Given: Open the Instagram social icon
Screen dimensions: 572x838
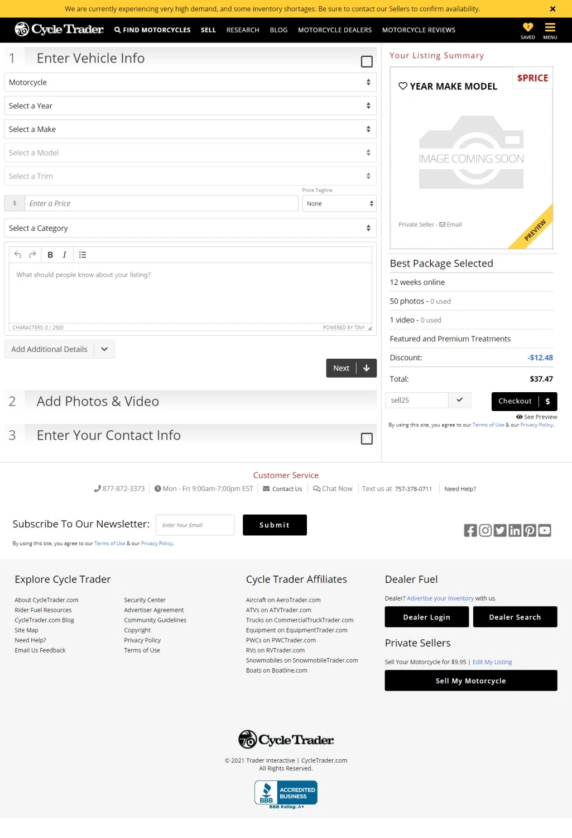Looking at the screenshot, I should [x=486, y=530].
